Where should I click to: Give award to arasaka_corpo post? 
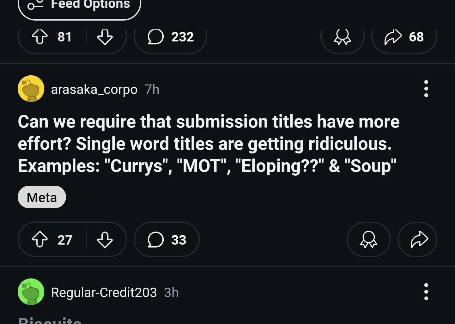(368, 240)
